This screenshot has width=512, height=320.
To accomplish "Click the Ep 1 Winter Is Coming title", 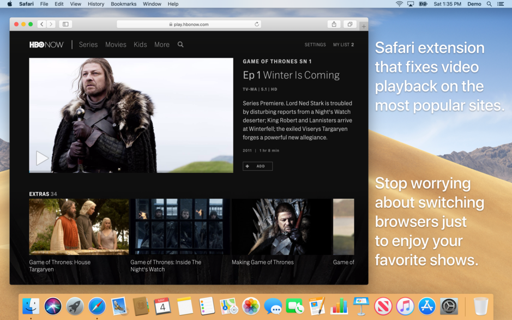I will (x=291, y=75).
